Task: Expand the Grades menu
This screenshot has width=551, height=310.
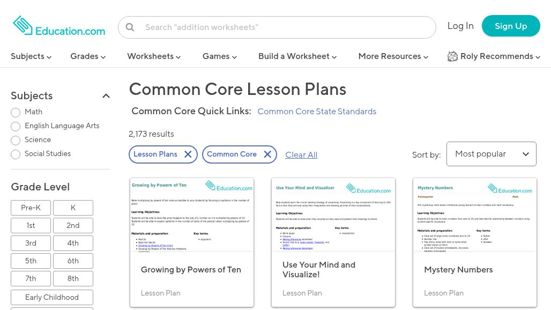Action: tap(88, 56)
